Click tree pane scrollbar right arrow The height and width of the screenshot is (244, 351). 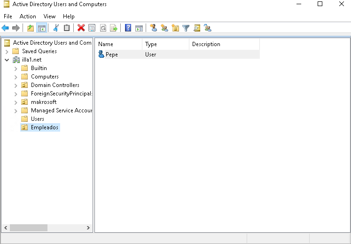coord(88,228)
